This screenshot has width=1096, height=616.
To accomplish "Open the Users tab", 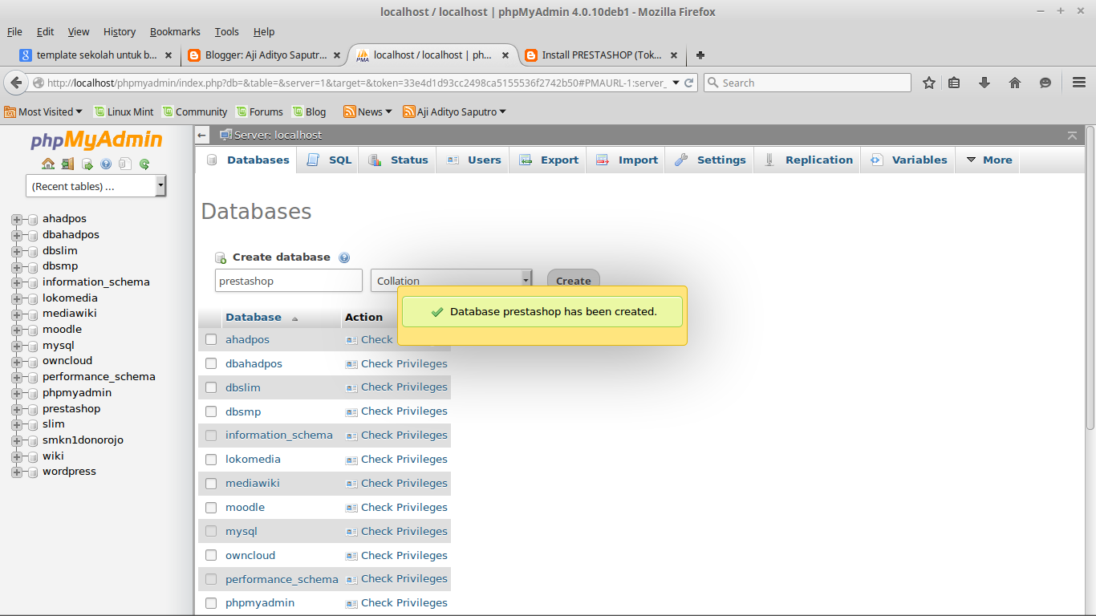I will (473, 160).
